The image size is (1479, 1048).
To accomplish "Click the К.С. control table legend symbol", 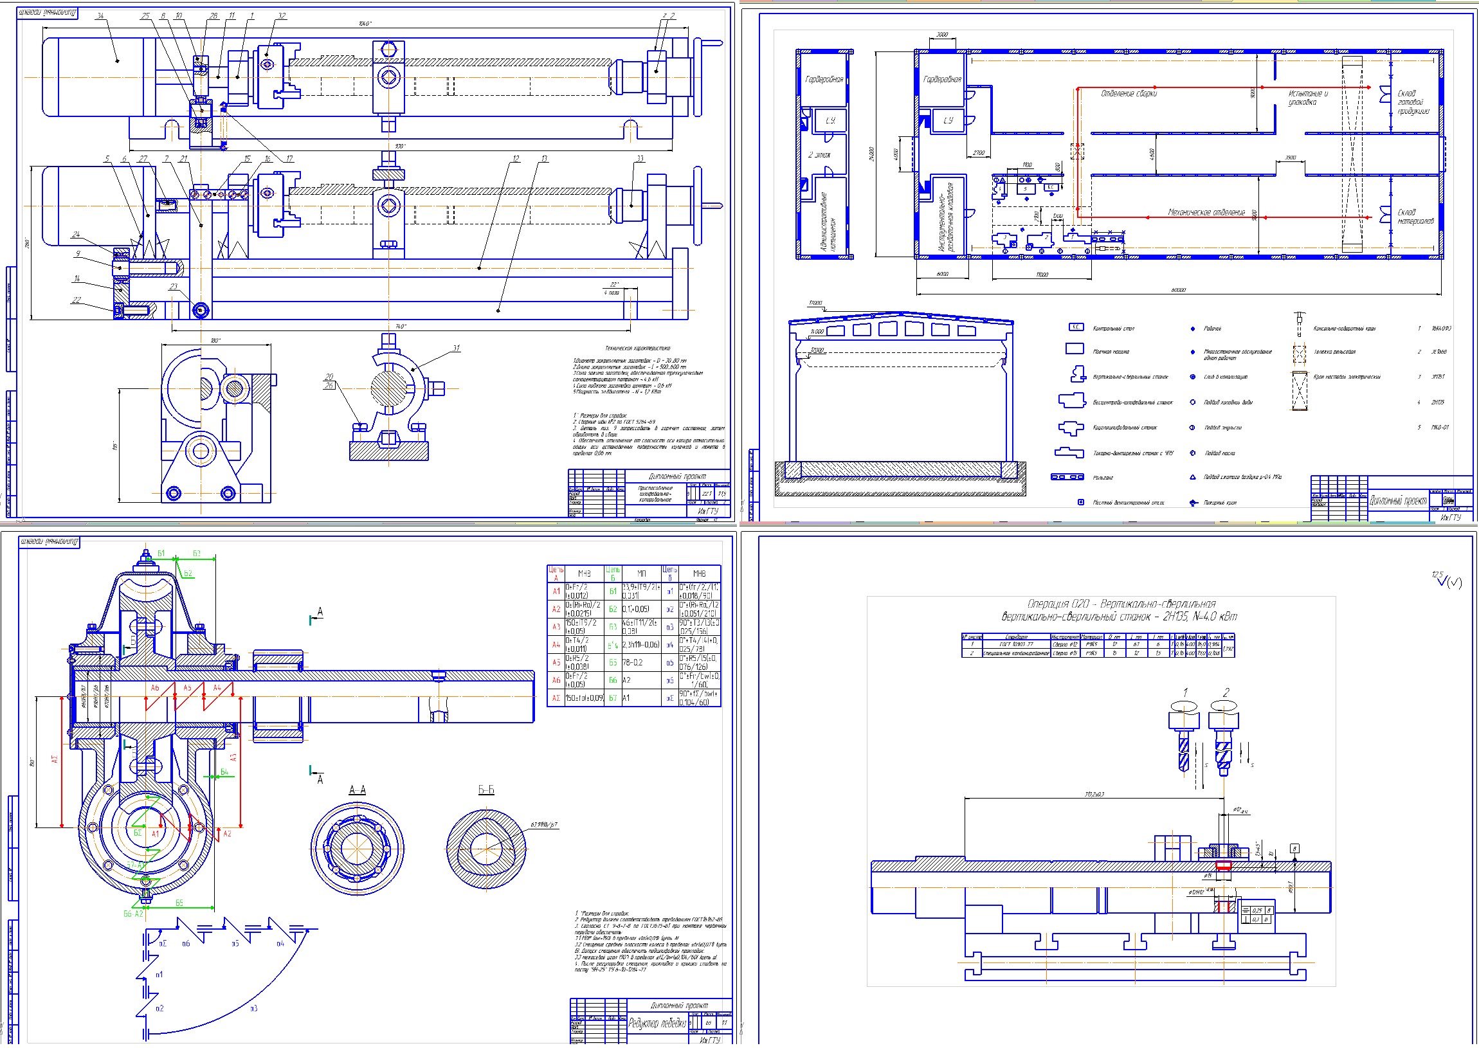I will (1075, 327).
